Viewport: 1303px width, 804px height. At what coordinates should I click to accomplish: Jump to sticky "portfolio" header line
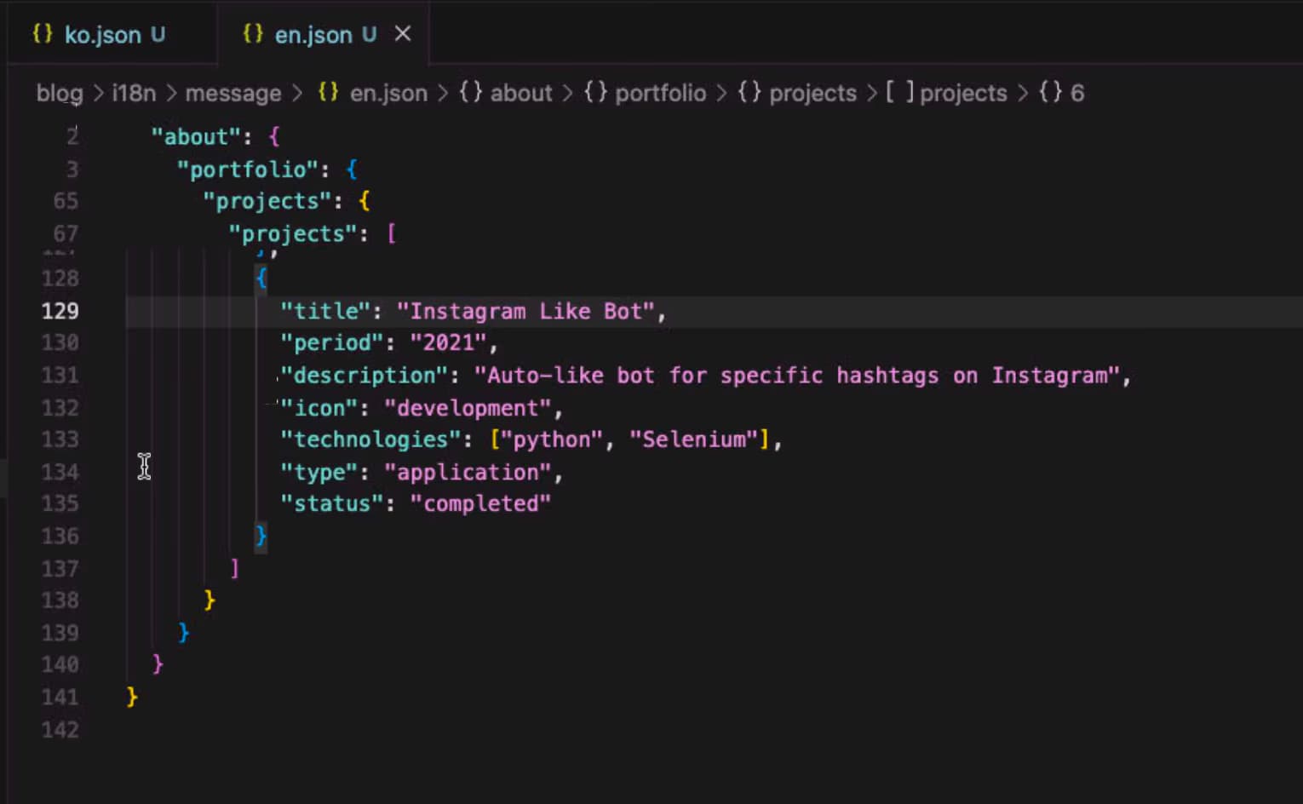[247, 169]
